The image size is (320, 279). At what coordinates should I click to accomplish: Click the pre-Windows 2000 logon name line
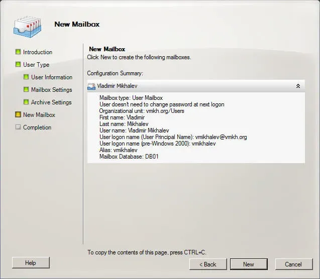pos(158,144)
